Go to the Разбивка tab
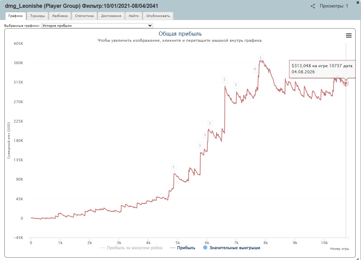The height and width of the screenshot is (260, 361). point(60,16)
